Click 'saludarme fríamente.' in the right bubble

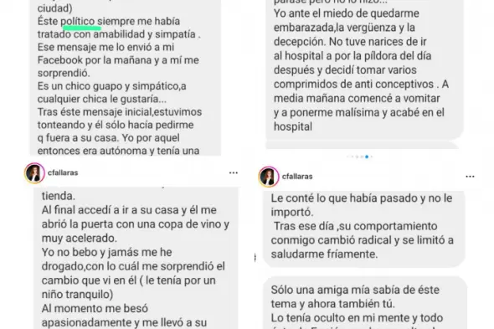(324, 254)
